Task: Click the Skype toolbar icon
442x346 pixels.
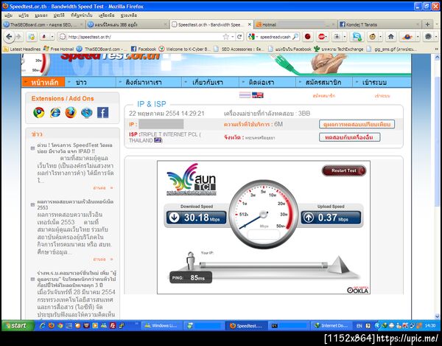Action: pos(357,37)
